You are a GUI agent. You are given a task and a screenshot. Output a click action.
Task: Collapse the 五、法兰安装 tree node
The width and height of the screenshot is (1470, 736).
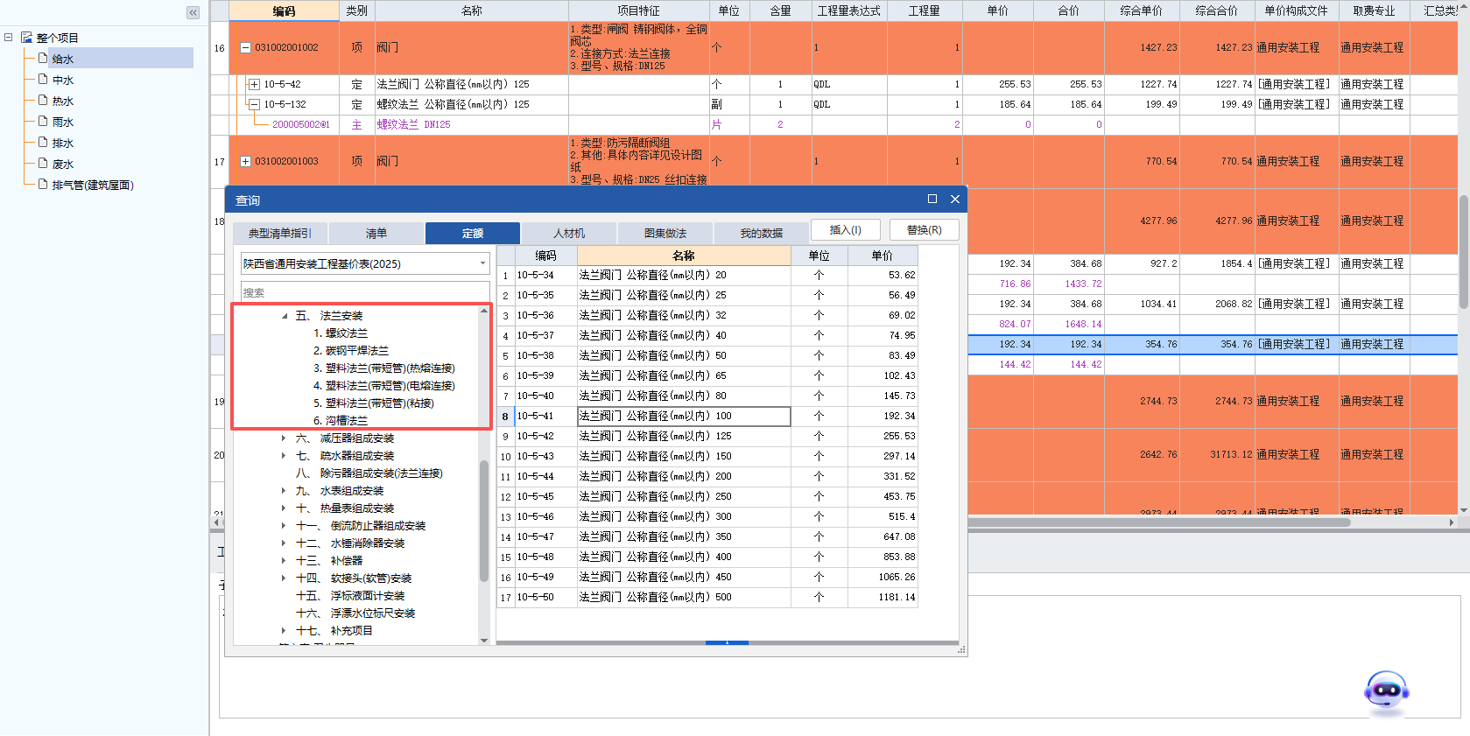(x=285, y=316)
